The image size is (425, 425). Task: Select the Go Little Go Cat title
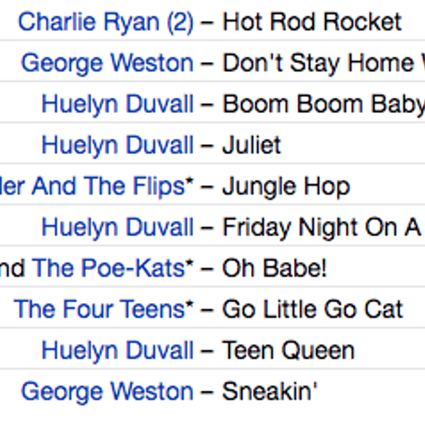click(x=313, y=309)
